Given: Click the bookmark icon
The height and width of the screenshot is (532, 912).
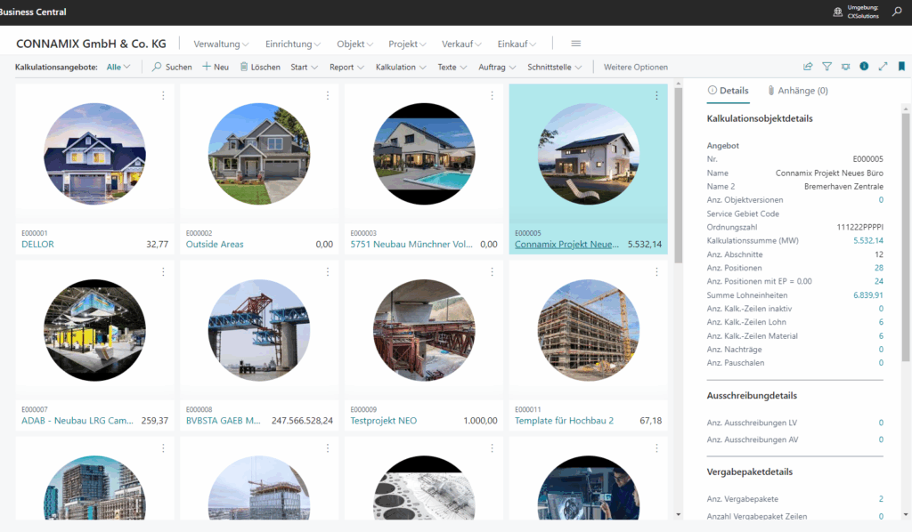Looking at the screenshot, I should [x=901, y=67].
